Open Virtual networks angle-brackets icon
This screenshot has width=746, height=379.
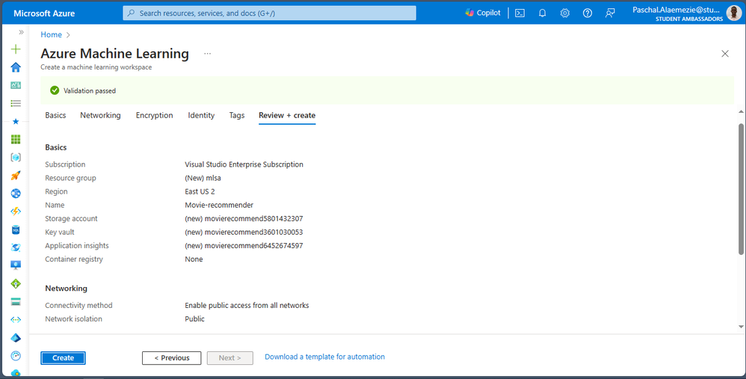click(x=16, y=320)
